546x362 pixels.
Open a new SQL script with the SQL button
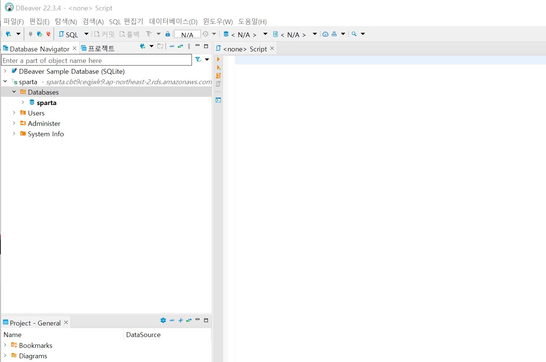[x=68, y=34]
